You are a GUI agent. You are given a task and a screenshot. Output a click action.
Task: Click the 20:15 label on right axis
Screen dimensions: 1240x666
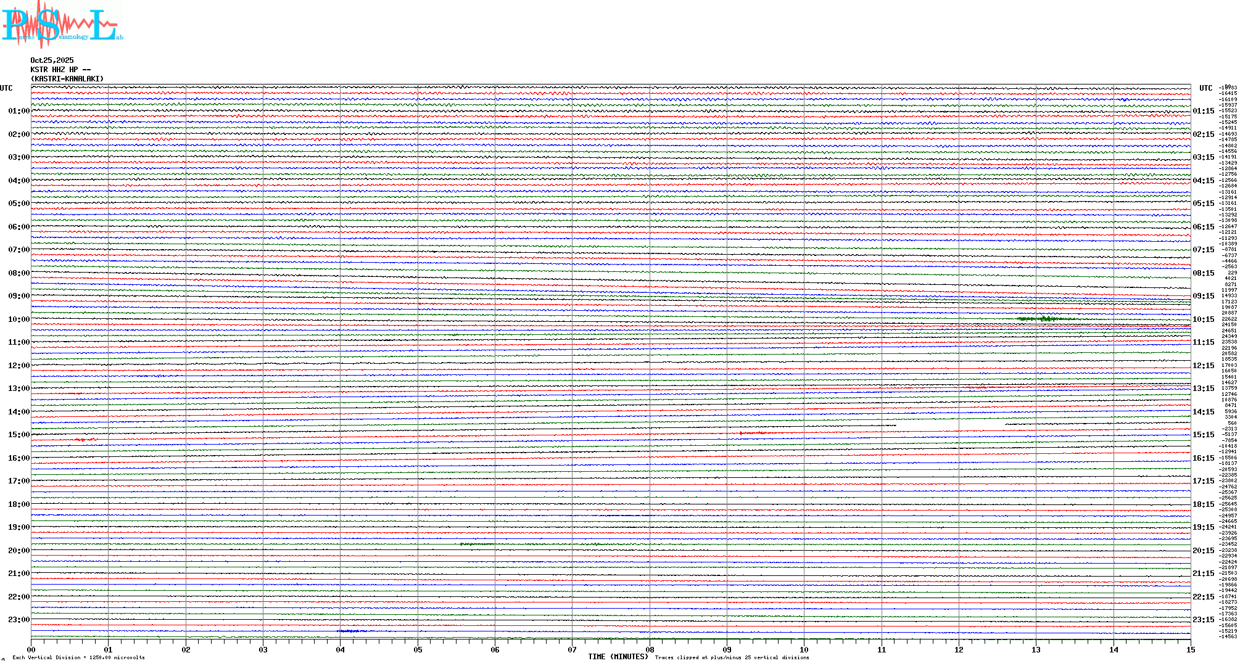click(1203, 551)
